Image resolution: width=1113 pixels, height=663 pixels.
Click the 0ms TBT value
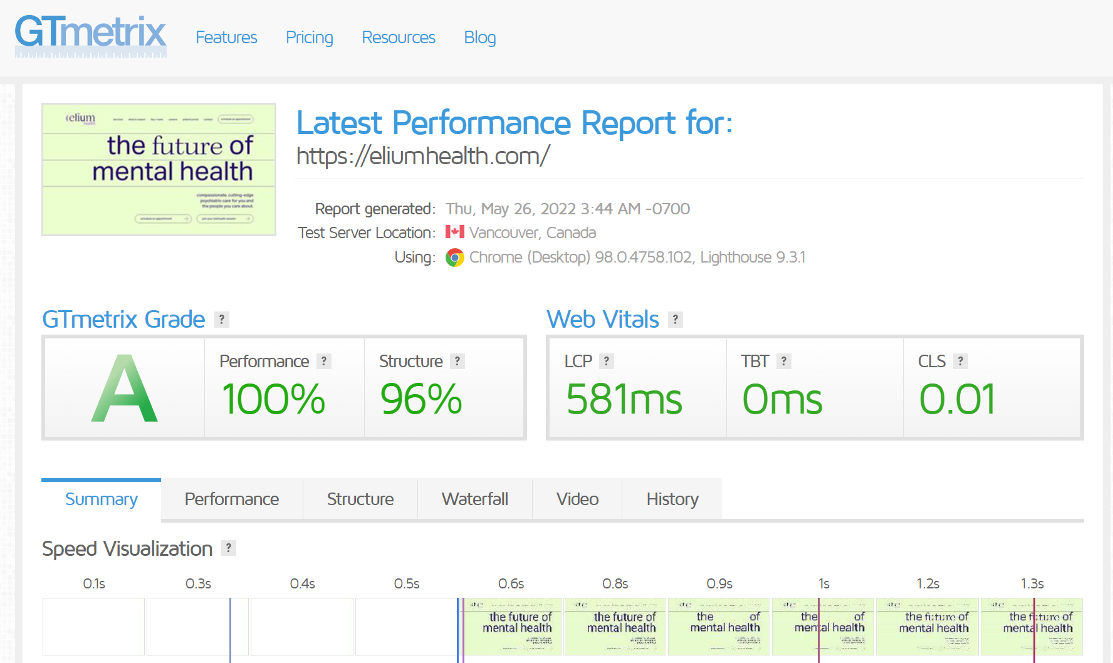pyautogui.click(x=782, y=399)
